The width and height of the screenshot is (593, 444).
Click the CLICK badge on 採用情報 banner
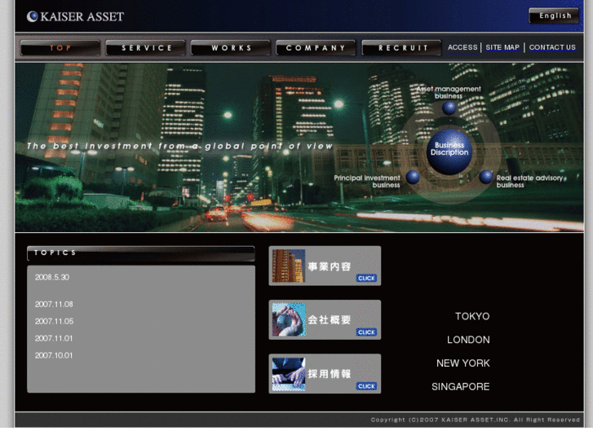click(x=366, y=386)
